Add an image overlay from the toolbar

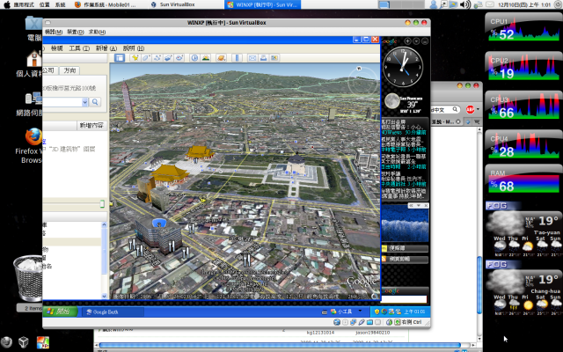coord(168,58)
